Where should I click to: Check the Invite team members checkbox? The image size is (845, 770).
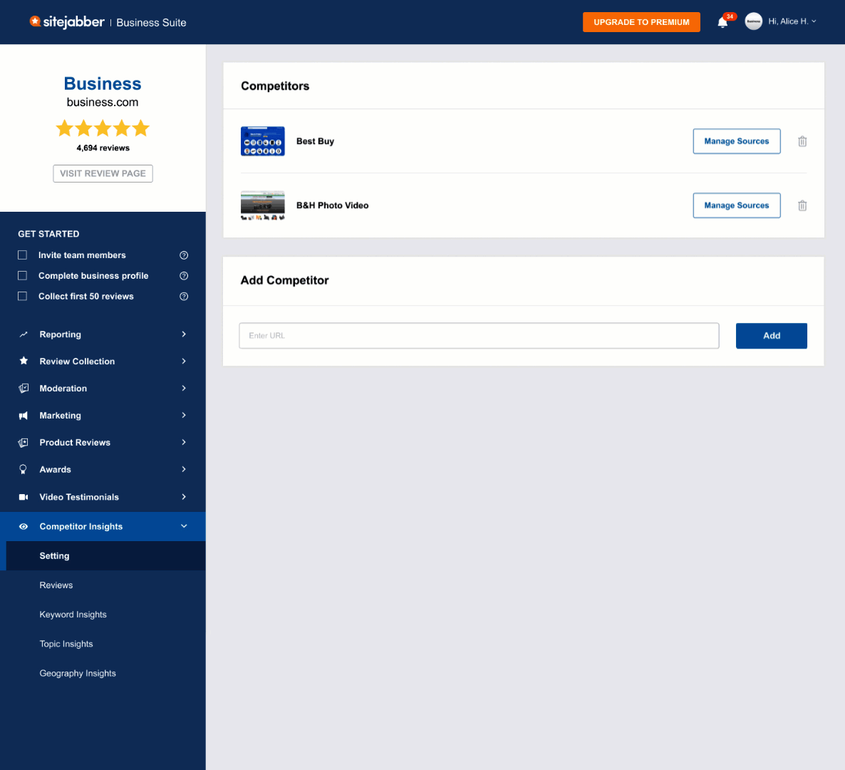coord(22,255)
